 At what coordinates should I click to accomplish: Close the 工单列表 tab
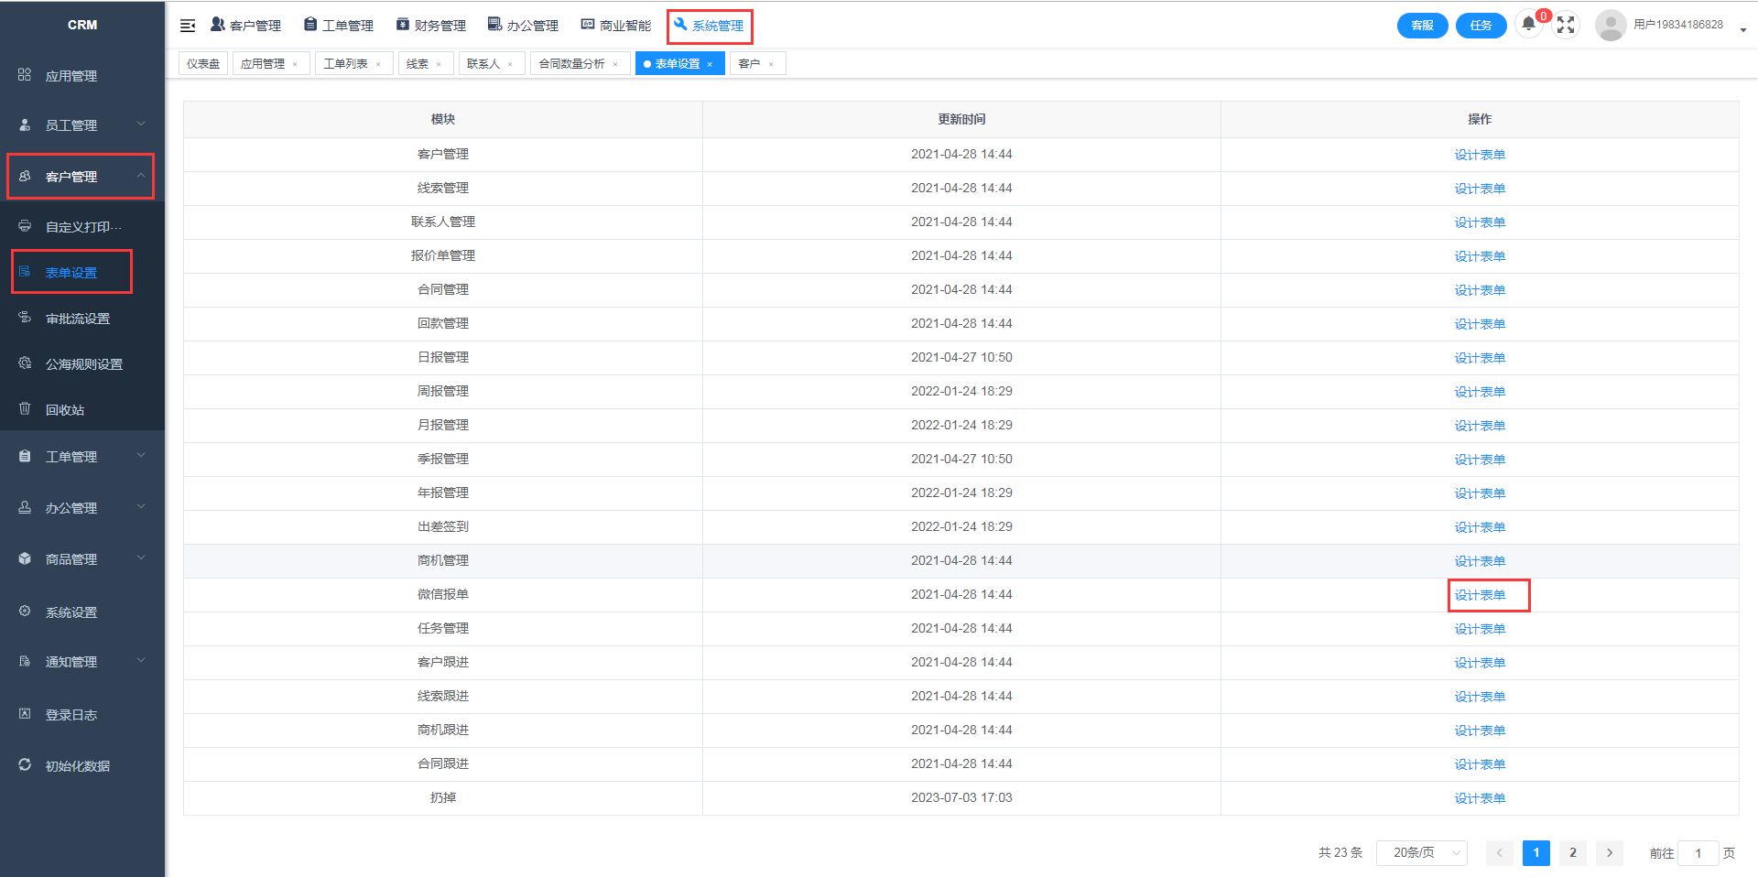click(x=378, y=64)
